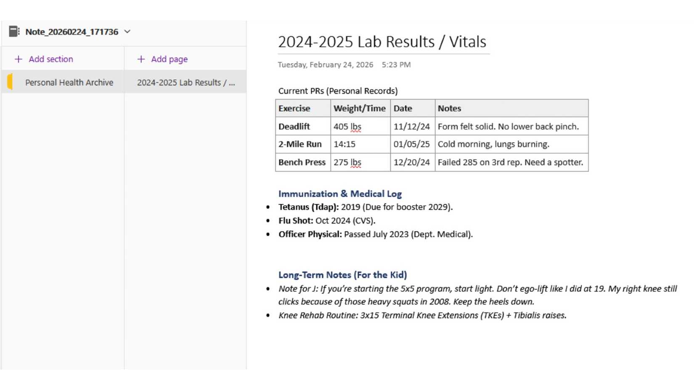Screen dimensions: 694x390
Task: Click the page title 2024-2025 Lab Results / Vitals
Action: (x=382, y=42)
